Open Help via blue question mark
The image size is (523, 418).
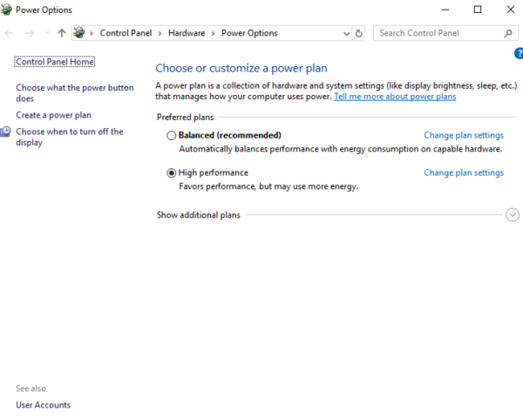click(519, 54)
